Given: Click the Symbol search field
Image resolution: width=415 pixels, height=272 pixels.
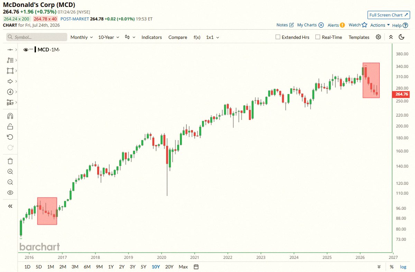Looking at the screenshot, I should click(37, 37).
